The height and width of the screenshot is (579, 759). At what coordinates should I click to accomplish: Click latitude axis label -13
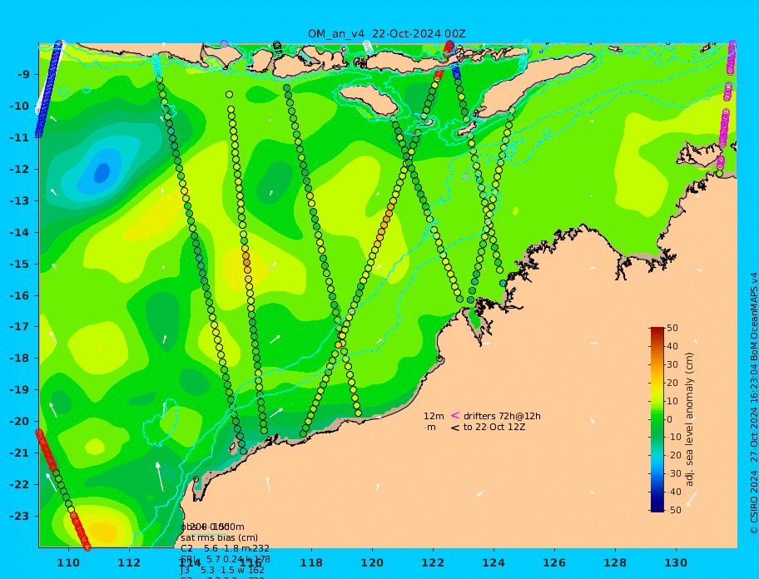(x=19, y=200)
